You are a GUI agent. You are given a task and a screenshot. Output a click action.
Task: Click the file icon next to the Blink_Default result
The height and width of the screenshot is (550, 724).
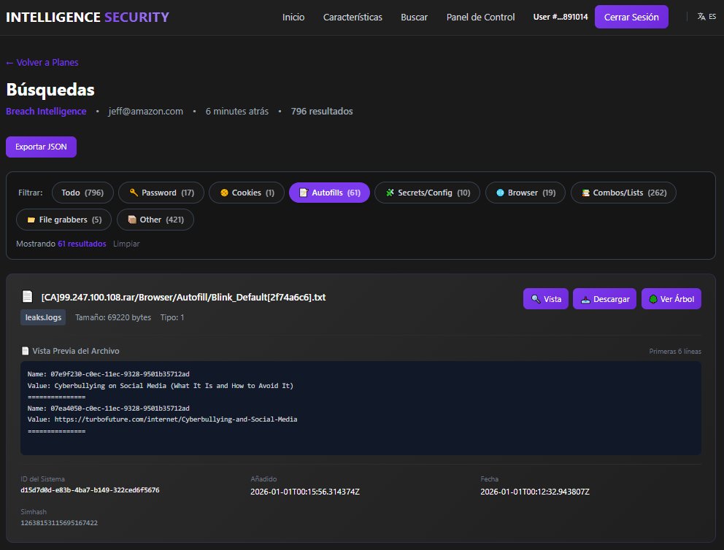coord(27,296)
